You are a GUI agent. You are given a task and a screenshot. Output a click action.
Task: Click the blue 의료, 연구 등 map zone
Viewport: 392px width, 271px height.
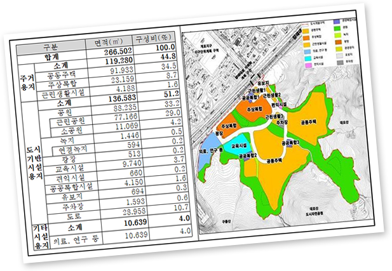209,152
